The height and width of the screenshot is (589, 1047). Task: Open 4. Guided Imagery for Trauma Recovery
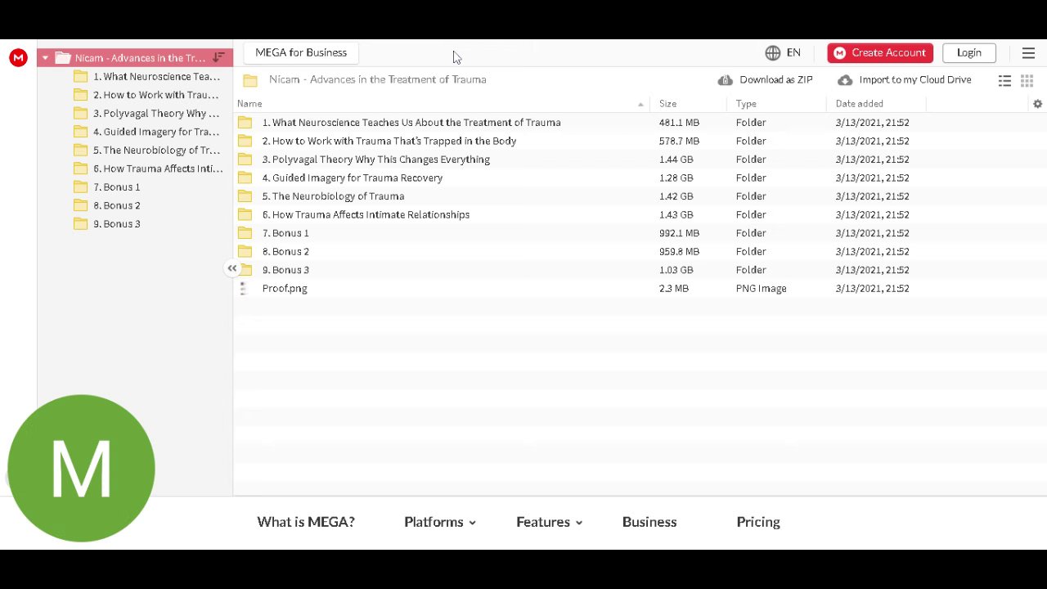[352, 178]
